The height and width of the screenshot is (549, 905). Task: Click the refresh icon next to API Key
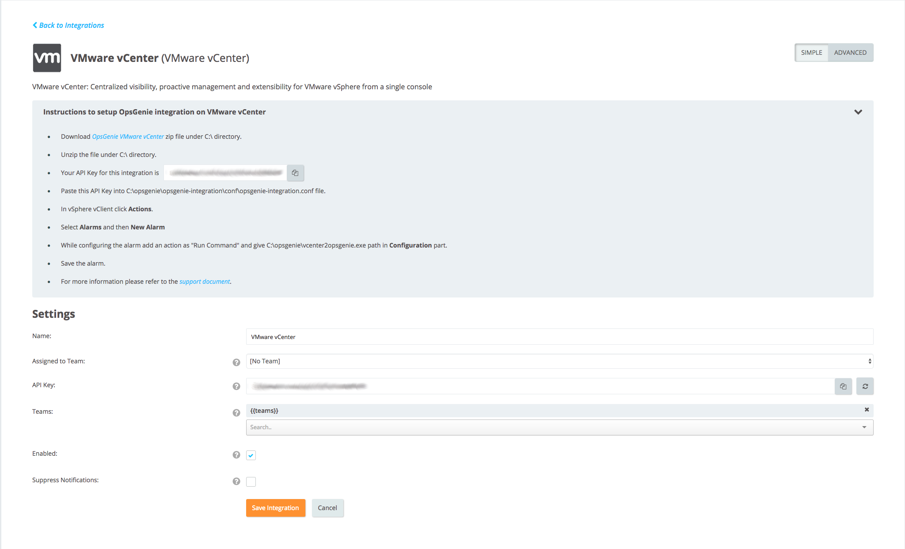(865, 386)
